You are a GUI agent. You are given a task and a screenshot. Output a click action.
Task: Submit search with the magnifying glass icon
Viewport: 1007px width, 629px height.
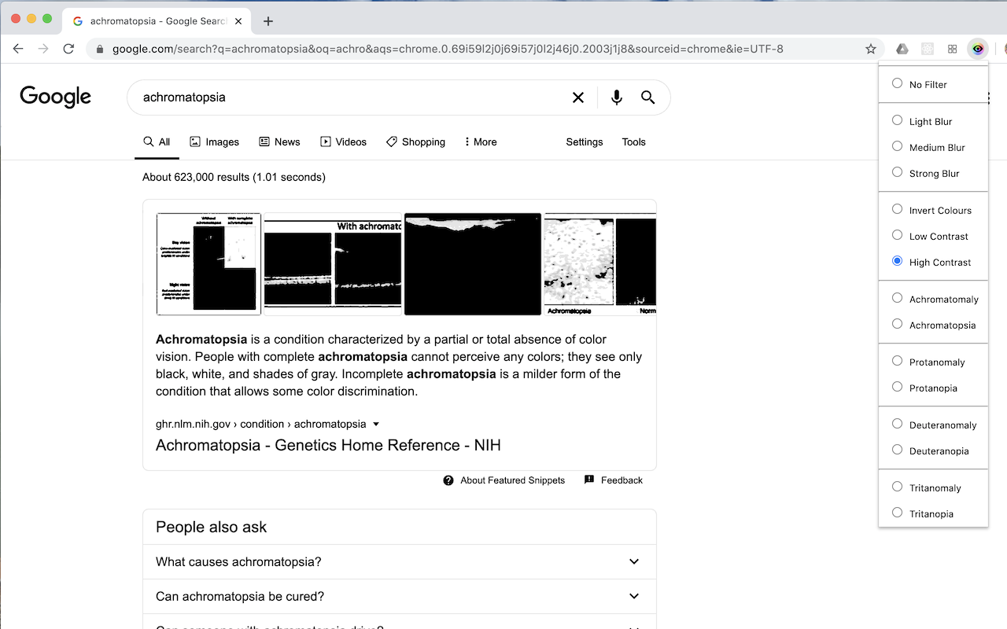[648, 97]
